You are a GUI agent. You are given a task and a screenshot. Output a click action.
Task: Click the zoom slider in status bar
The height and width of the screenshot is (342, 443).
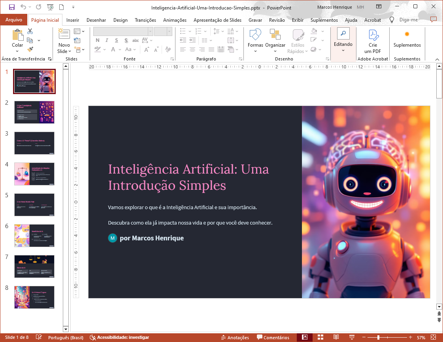[378, 338]
